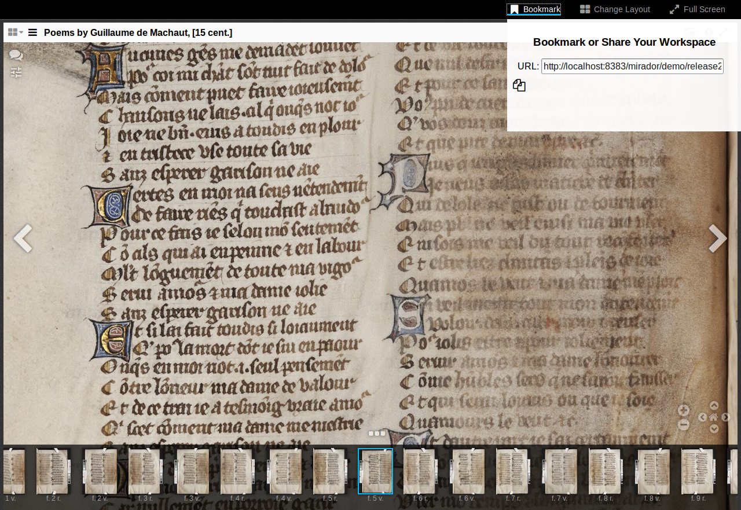This screenshot has width=741, height=510.
Task: Toggle the thumbnail strip handle
Action: pyautogui.click(x=377, y=434)
